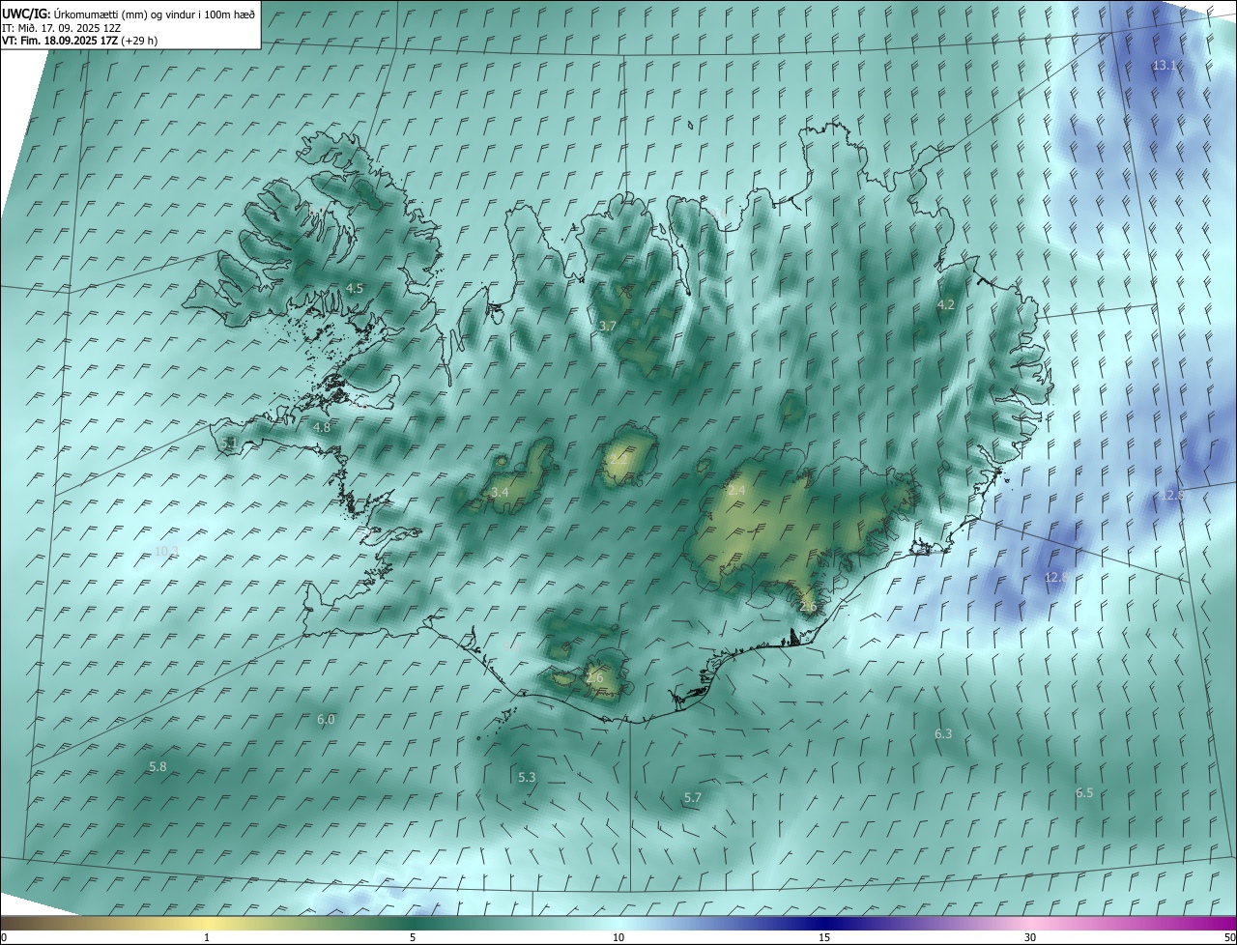This screenshot has height=945, width=1237.
Task: Click the '10.3' value over the sea
Action: (x=166, y=552)
